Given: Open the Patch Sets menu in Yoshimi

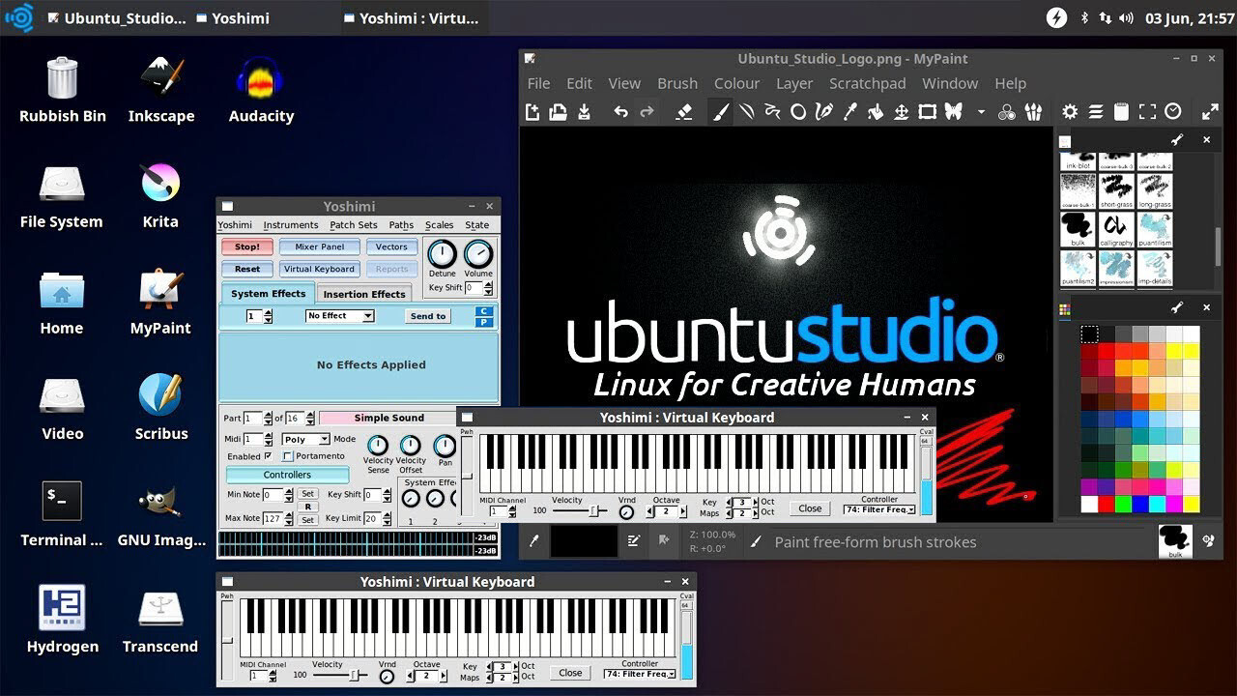Looking at the screenshot, I should [x=354, y=225].
